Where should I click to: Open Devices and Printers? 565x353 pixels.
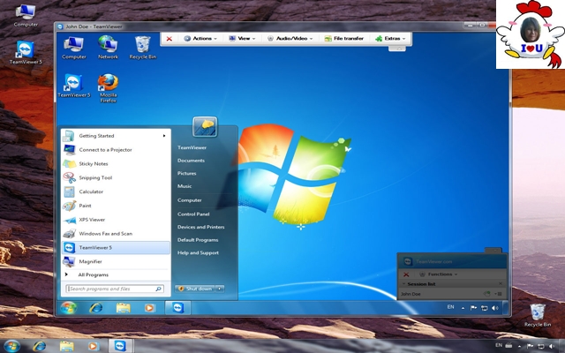point(200,227)
